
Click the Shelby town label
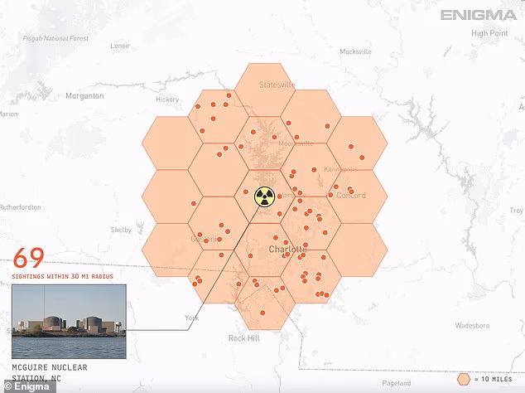(x=123, y=230)
